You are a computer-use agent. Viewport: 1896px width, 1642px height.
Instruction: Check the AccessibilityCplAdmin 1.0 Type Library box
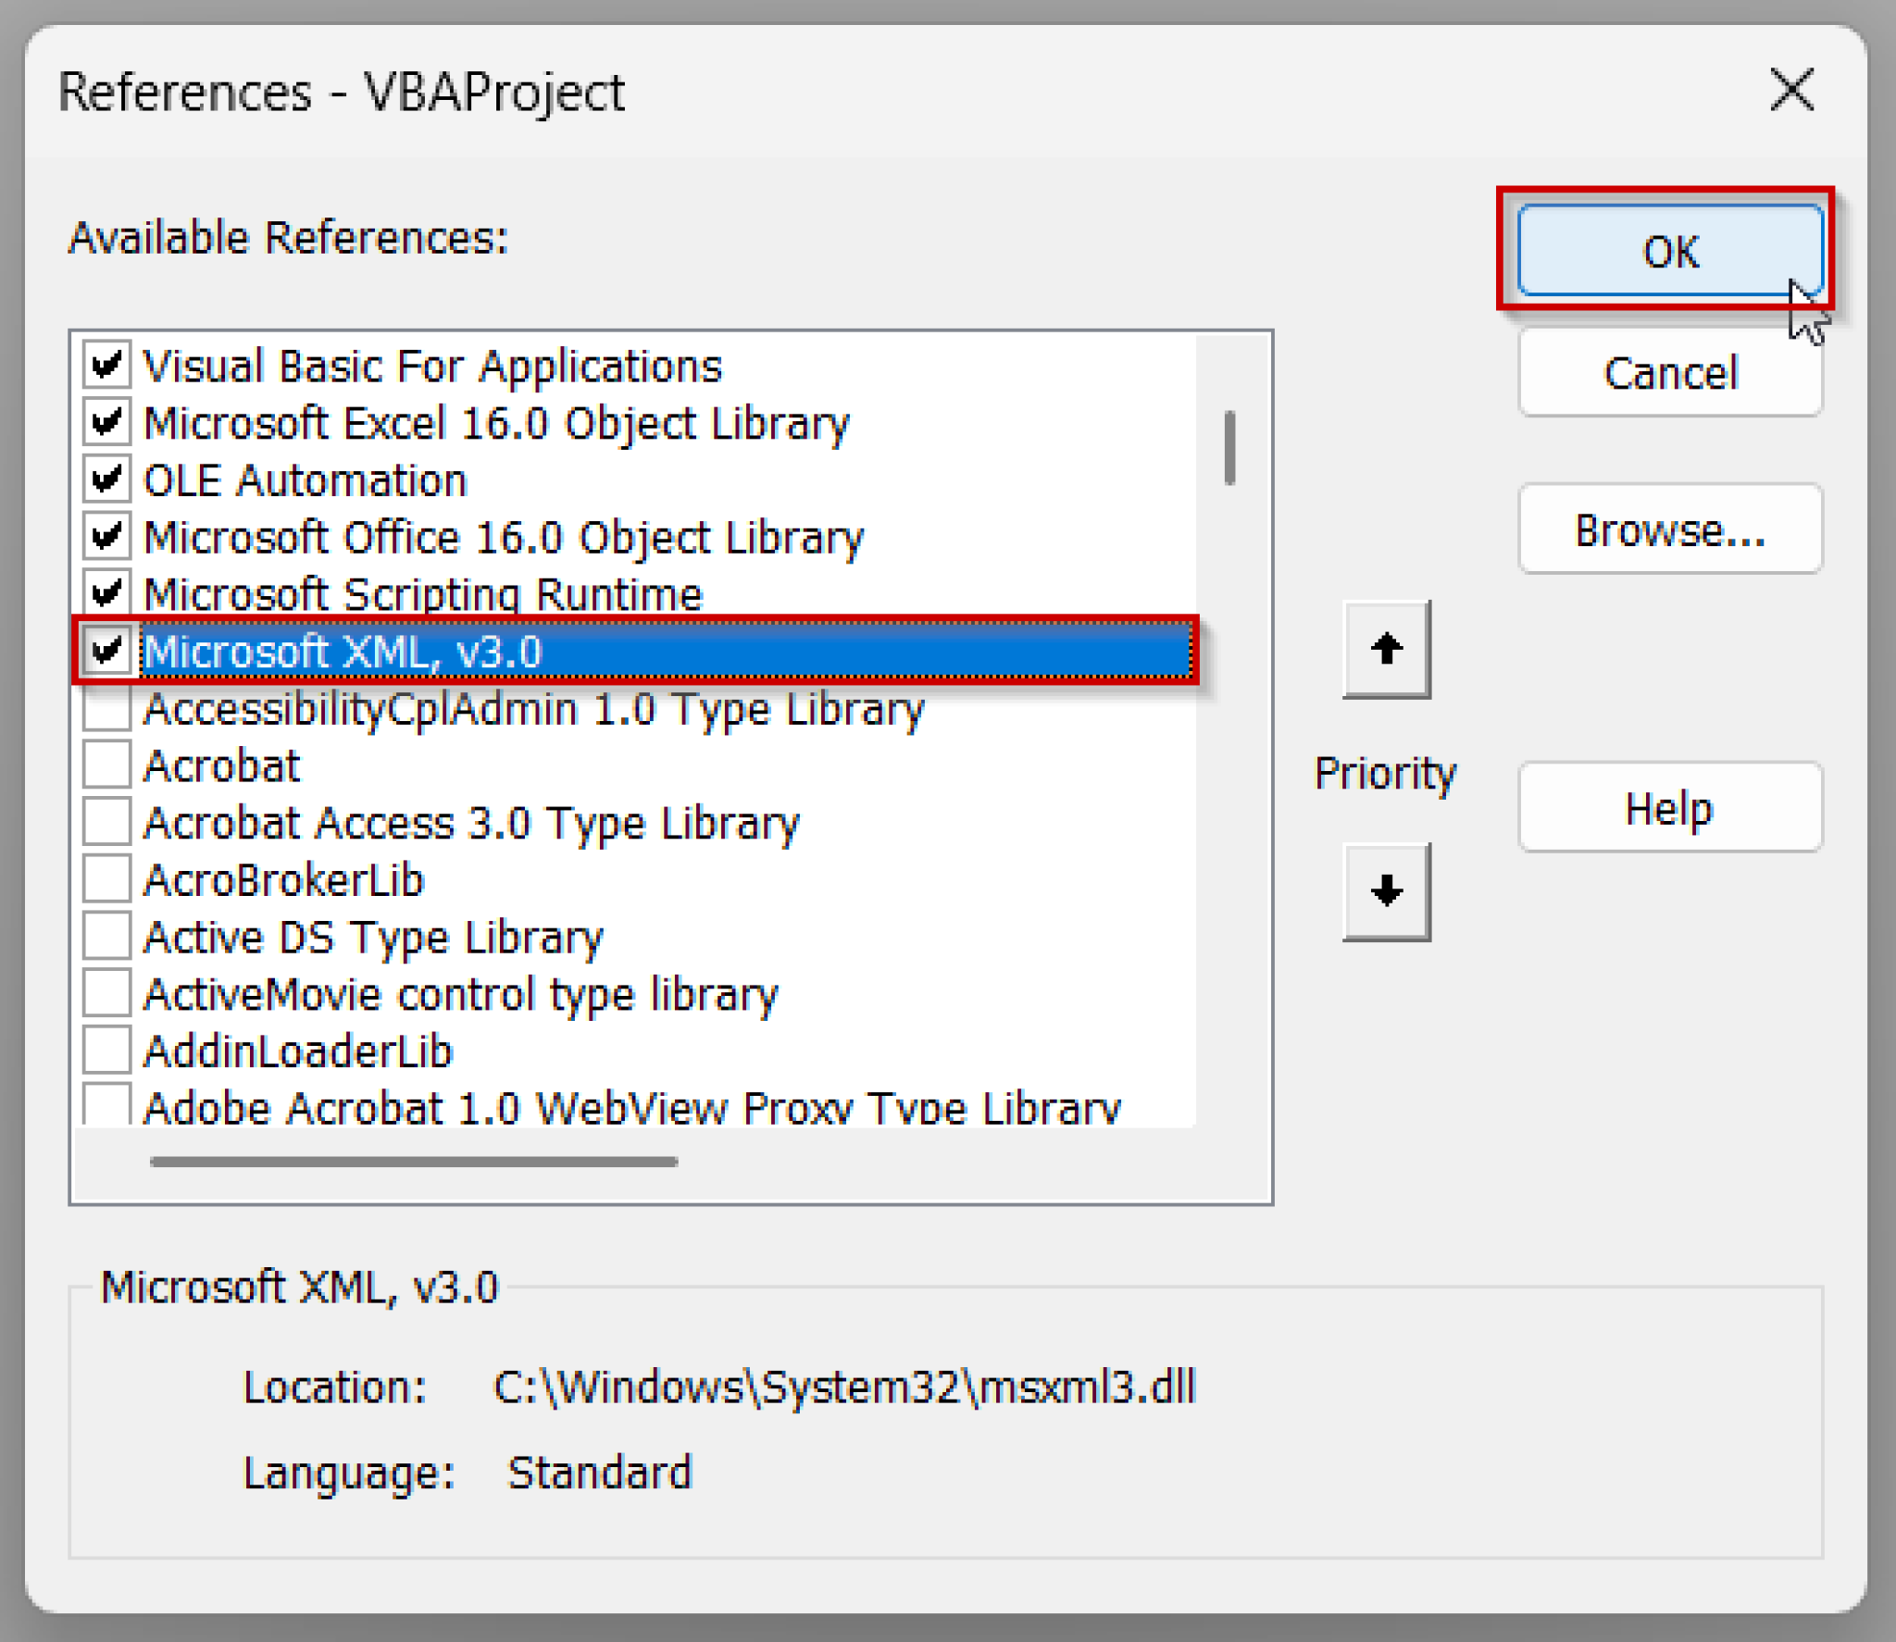click(106, 709)
